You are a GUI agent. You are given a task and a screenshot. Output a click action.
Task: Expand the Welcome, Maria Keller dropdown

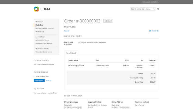click(151, 2)
